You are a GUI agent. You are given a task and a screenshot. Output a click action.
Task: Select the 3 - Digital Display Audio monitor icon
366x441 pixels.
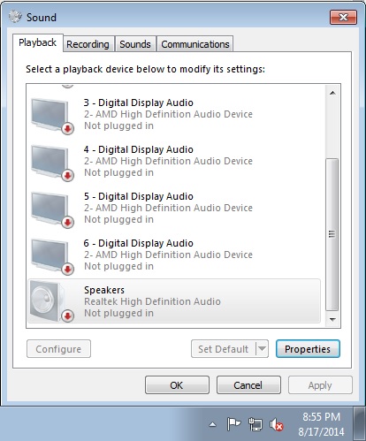pyautogui.click(x=52, y=116)
